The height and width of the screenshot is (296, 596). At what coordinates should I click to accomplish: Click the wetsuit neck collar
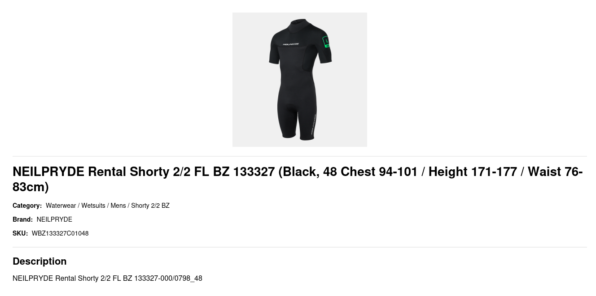tap(300, 24)
